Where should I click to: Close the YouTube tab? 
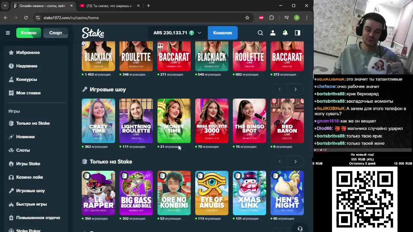(x=138, y=6)
